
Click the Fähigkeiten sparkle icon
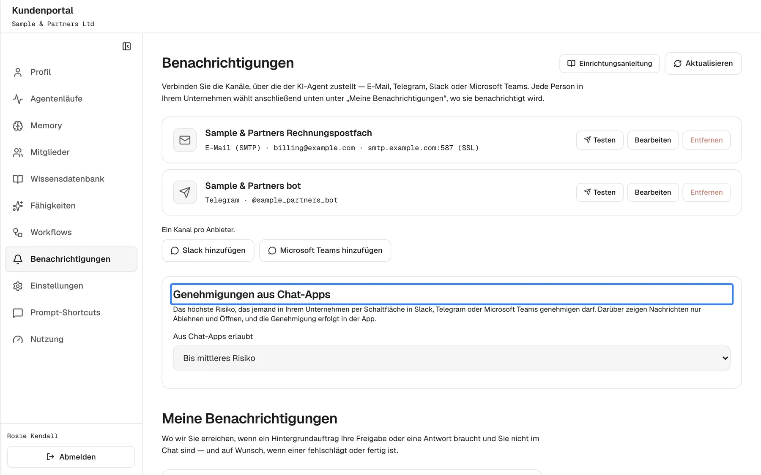point(18,206)
